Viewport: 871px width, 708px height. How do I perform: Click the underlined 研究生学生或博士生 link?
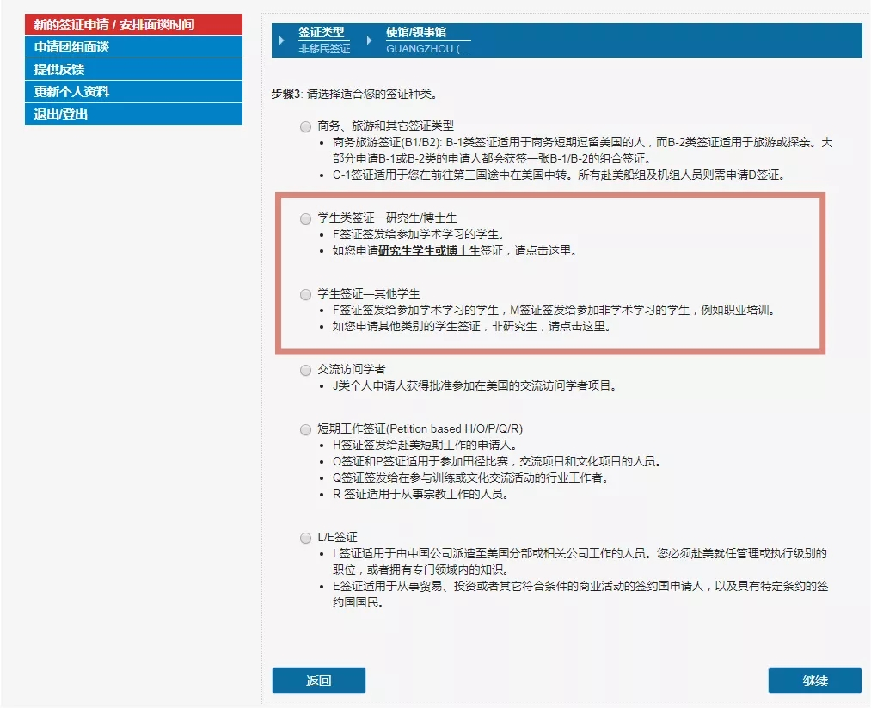click(x=428, y=251)
